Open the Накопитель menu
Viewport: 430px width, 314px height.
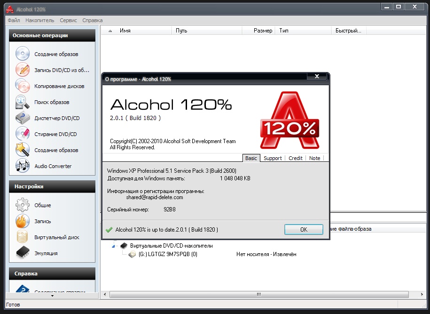(x=40, y=20)
